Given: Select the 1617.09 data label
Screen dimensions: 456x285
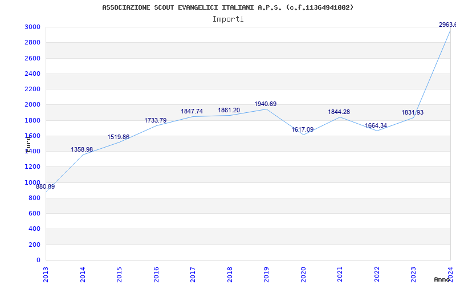Looking at the screenshot, I should 303,130.
